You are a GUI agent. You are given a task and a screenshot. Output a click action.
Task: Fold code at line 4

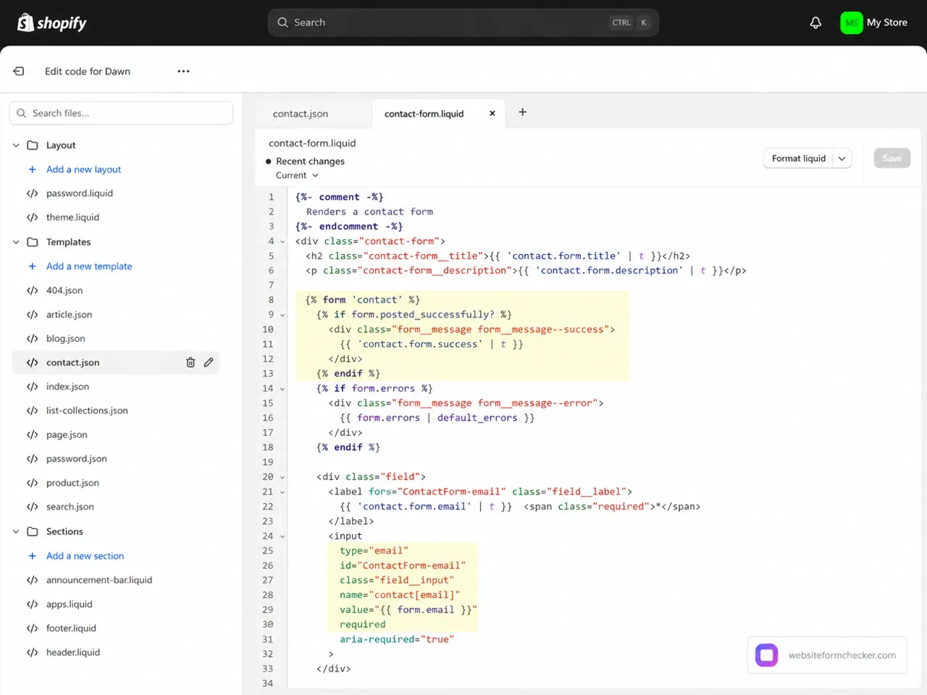click(x=282, y=242)
